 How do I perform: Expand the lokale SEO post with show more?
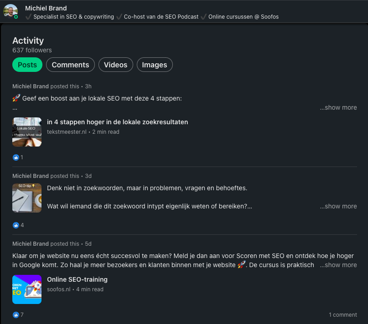tap(338, 107)
